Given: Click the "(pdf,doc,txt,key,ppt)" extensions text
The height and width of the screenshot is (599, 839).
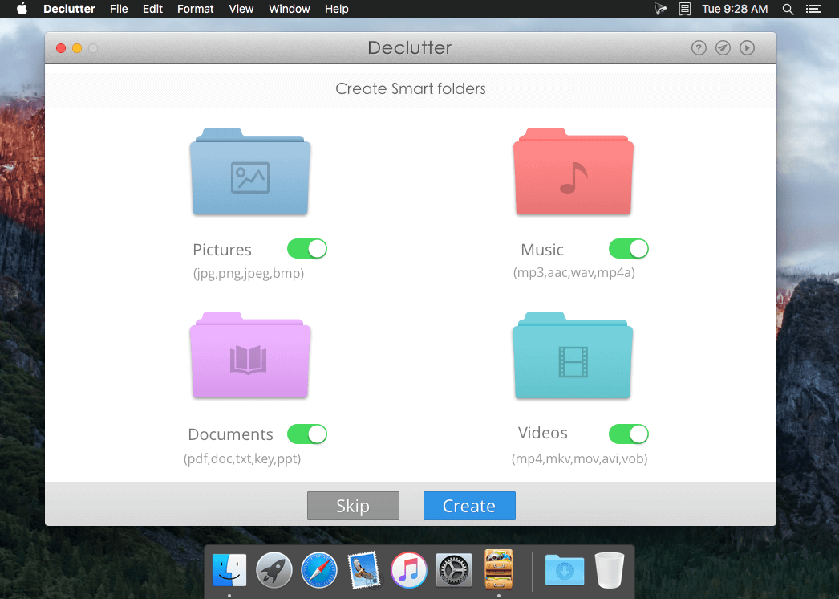Looking at the screenshot, I should coord(242,458).
